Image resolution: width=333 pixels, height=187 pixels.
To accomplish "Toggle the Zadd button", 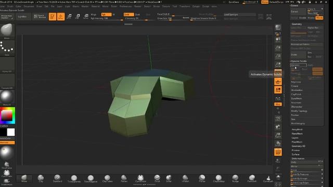I will [x=129, y=15].
